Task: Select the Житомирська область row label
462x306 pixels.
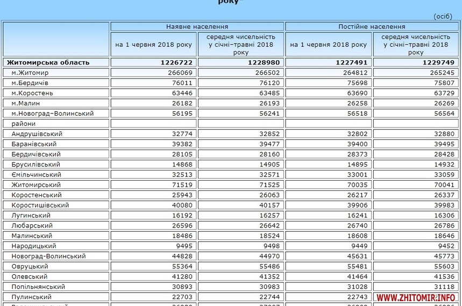Action: [x=48, y=62]
